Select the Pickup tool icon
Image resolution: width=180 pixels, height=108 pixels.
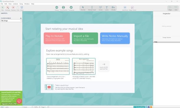(x=57, y=7)
